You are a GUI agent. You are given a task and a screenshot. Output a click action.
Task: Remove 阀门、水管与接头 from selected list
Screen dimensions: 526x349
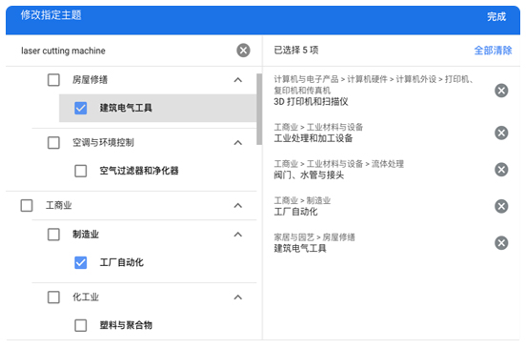[501, 170]
